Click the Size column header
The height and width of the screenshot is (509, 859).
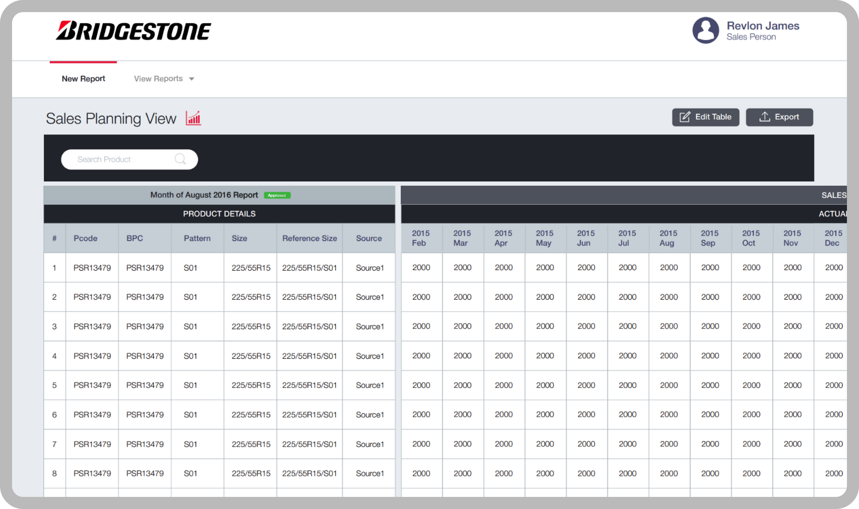250,238
